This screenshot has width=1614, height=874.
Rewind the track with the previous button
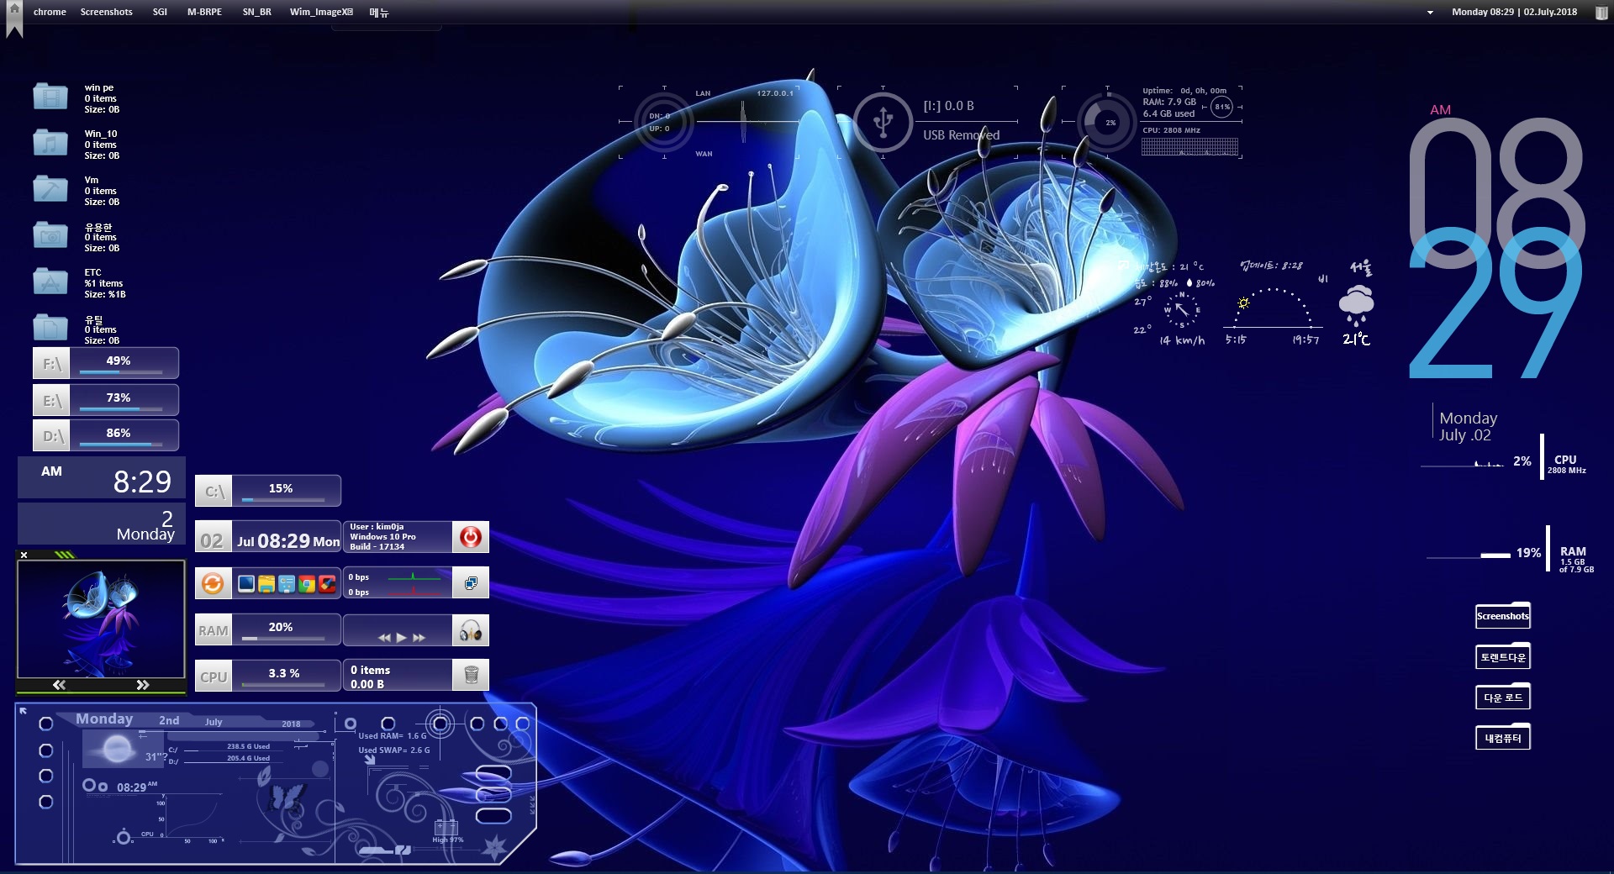coord(384,638)
